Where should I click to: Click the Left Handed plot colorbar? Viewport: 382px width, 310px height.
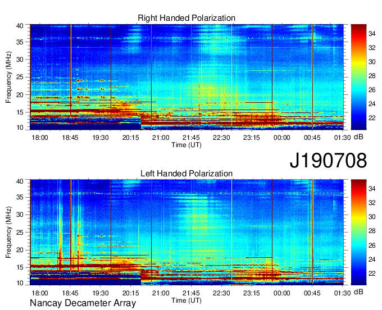click(x=358, y=233)
